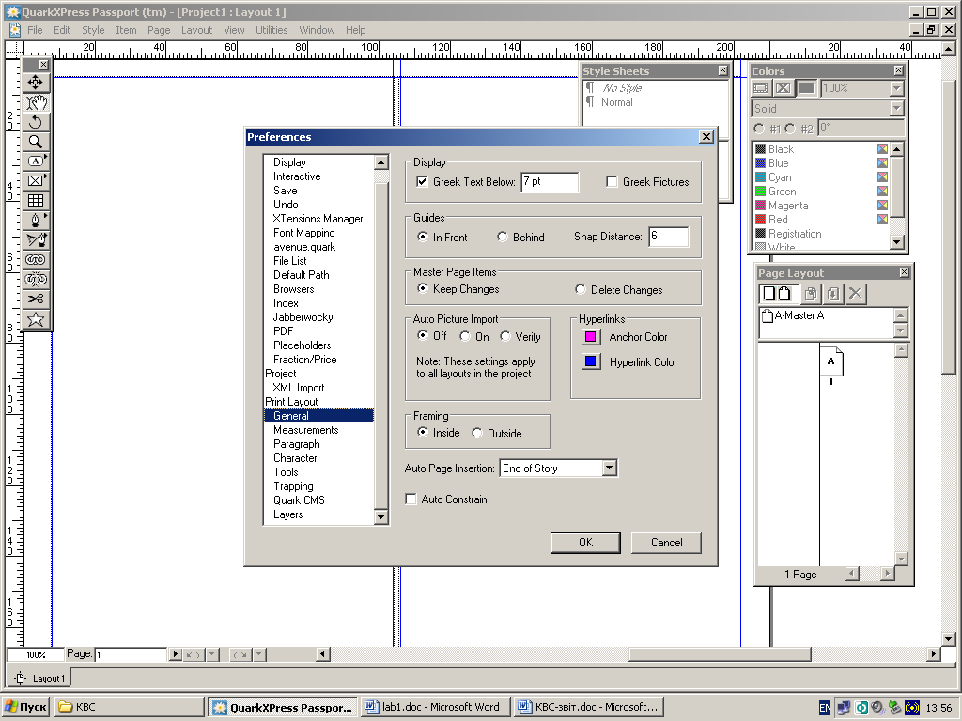Select the Bezier pen tool
The width and height of the screenshot is (962, 721).
click(36, 220)
